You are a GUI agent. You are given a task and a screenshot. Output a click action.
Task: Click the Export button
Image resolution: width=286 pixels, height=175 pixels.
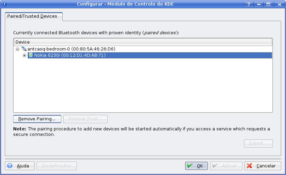pos(258,143)
